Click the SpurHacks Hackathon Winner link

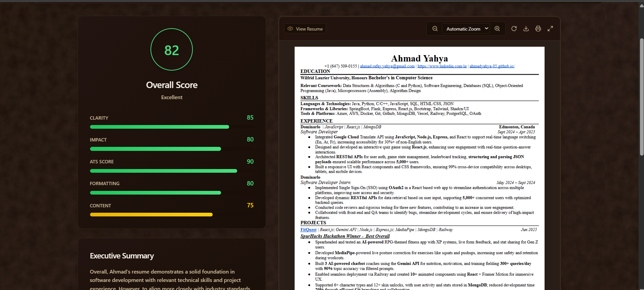345,236
